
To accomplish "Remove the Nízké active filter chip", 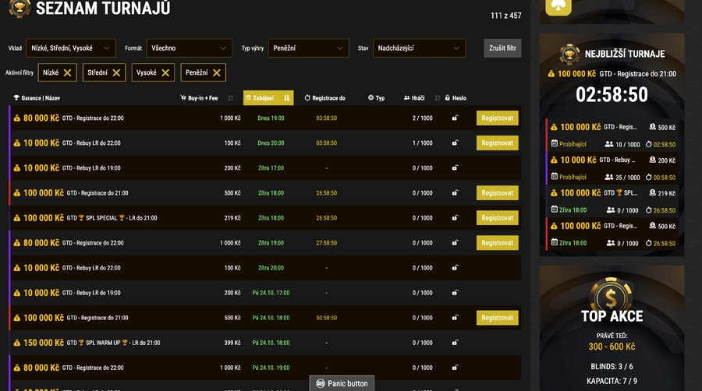I will (68, 72).
